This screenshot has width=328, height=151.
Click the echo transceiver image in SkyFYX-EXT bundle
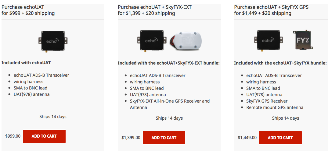151,40
